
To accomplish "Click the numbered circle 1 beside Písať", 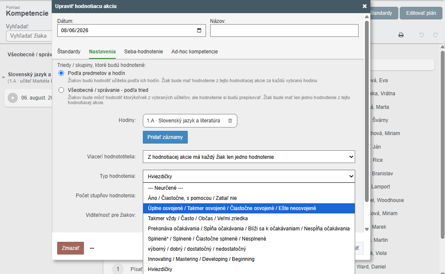I will (x=118, y=269).
